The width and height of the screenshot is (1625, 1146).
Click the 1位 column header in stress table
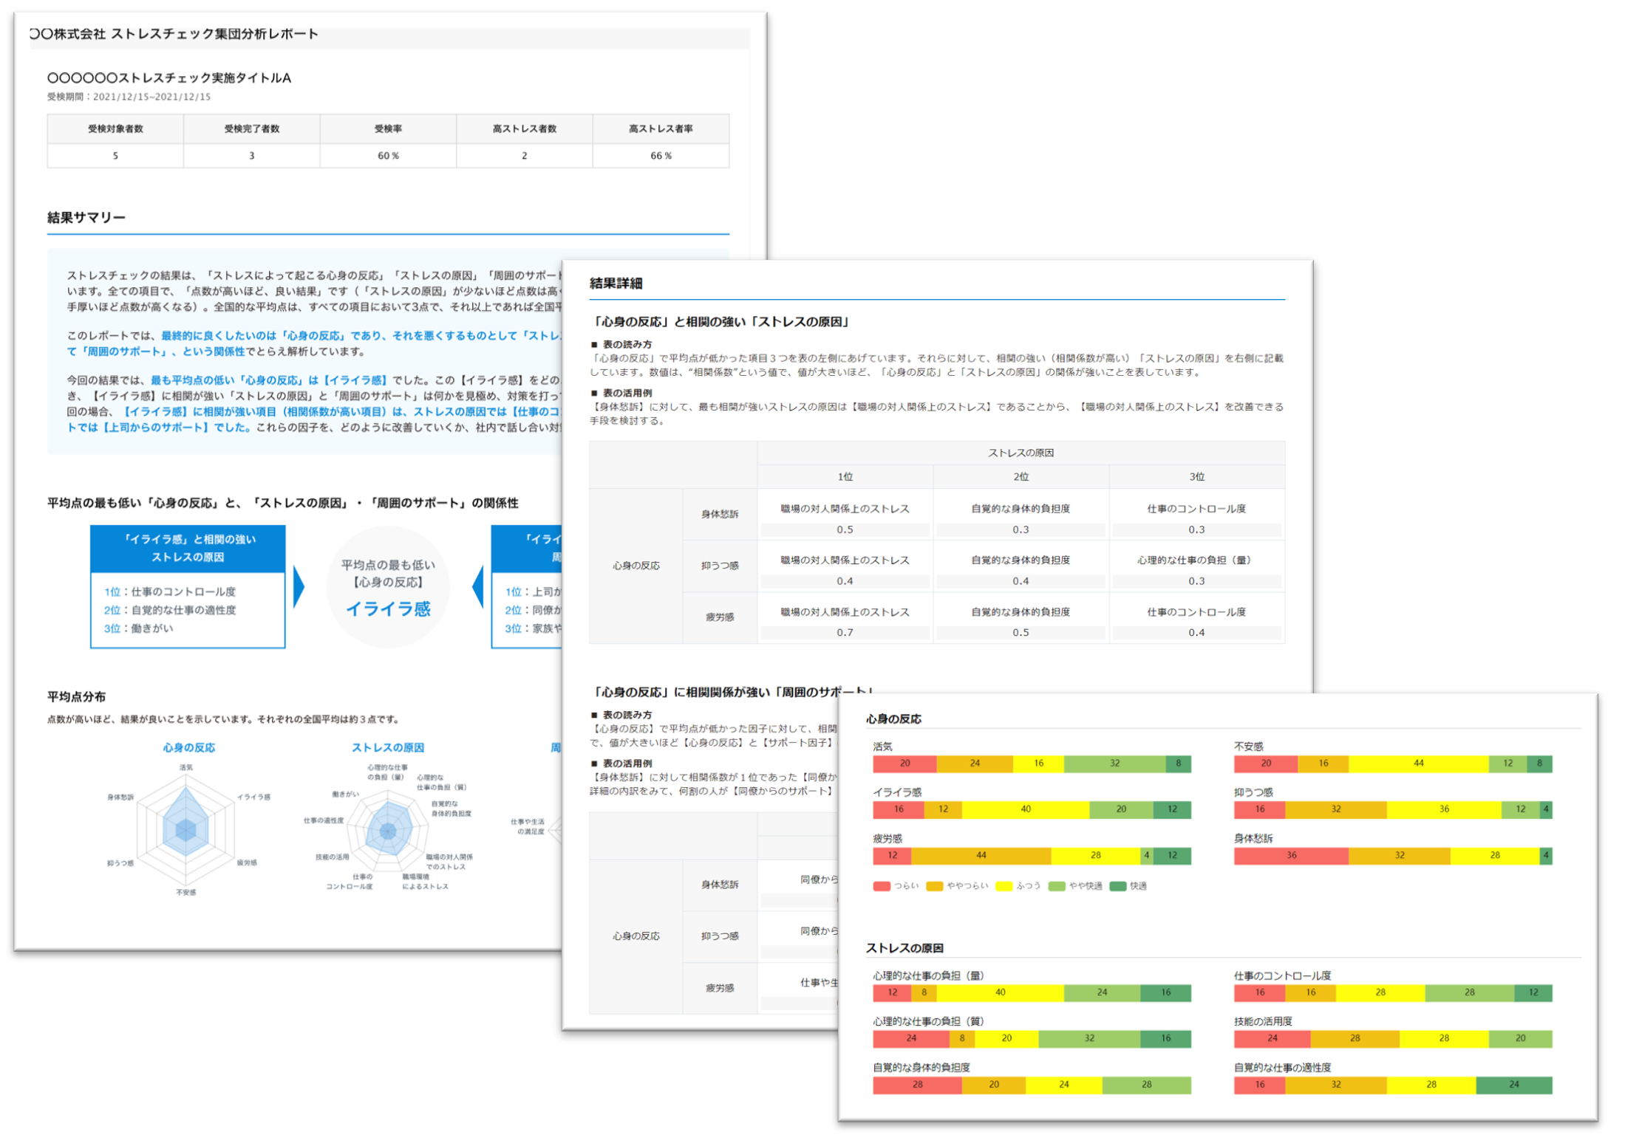(x=845, y=477)
